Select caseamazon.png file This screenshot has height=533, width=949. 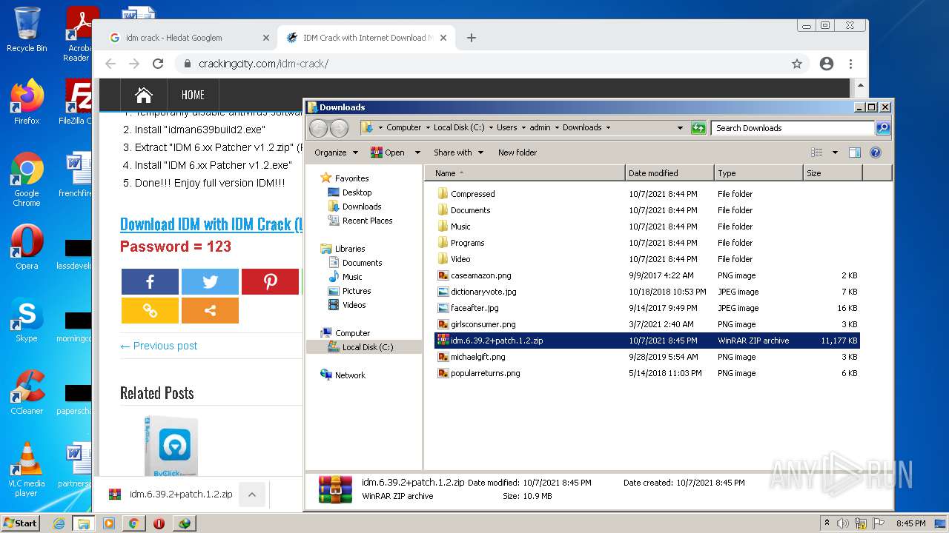(480, 275)
